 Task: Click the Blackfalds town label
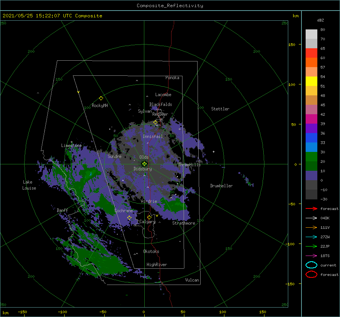pos(161,104)
